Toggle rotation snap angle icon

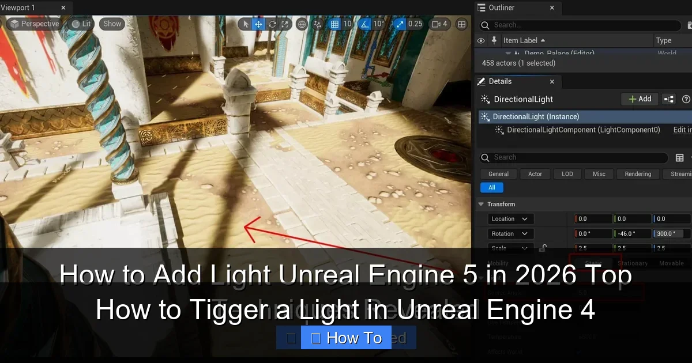(x=365, y=24)
